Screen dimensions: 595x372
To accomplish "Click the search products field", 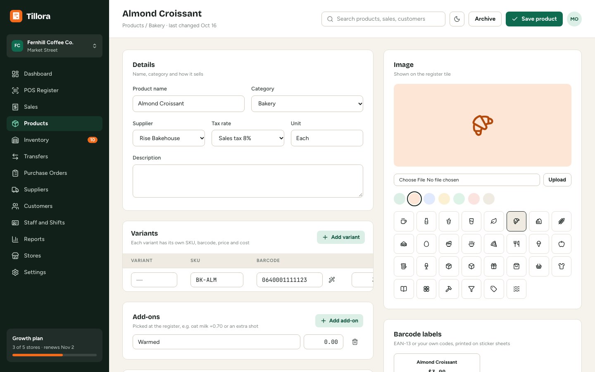I will 383,19.
